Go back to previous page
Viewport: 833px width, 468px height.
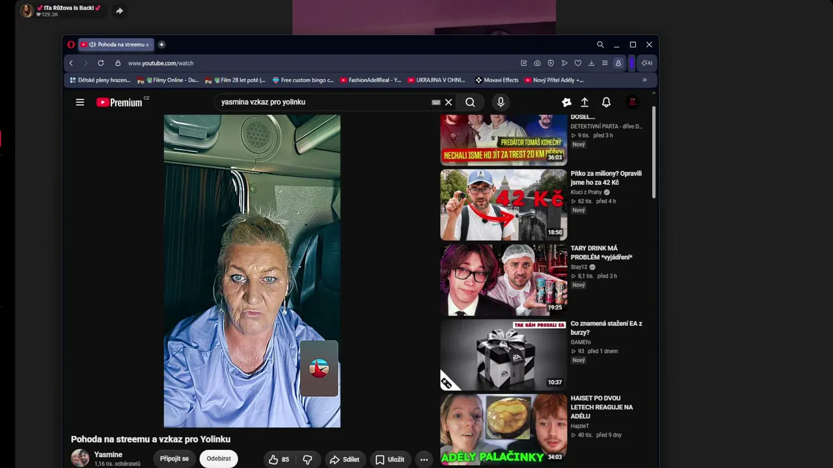point(71,63)
